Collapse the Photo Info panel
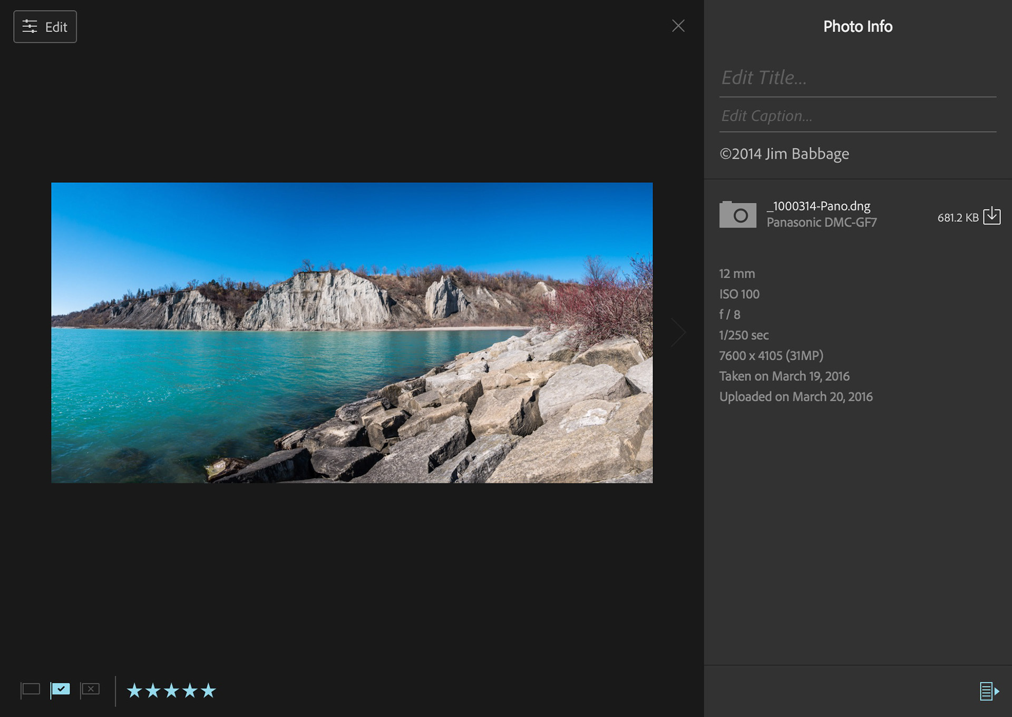1012x717 pixels. [989, 691]
